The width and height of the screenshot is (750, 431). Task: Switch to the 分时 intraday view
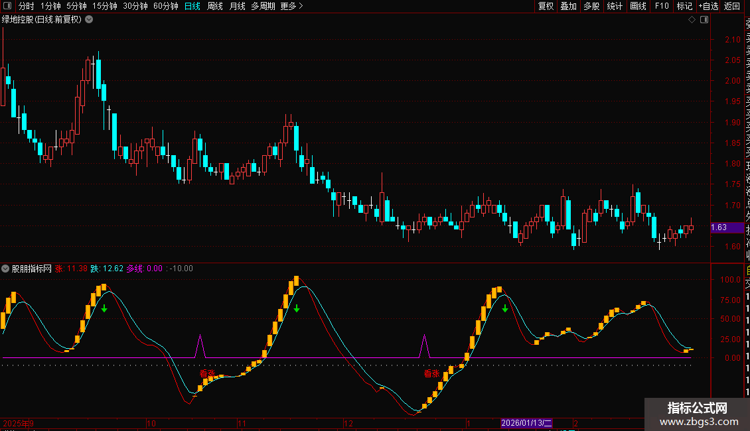click(x=27, y=7)
